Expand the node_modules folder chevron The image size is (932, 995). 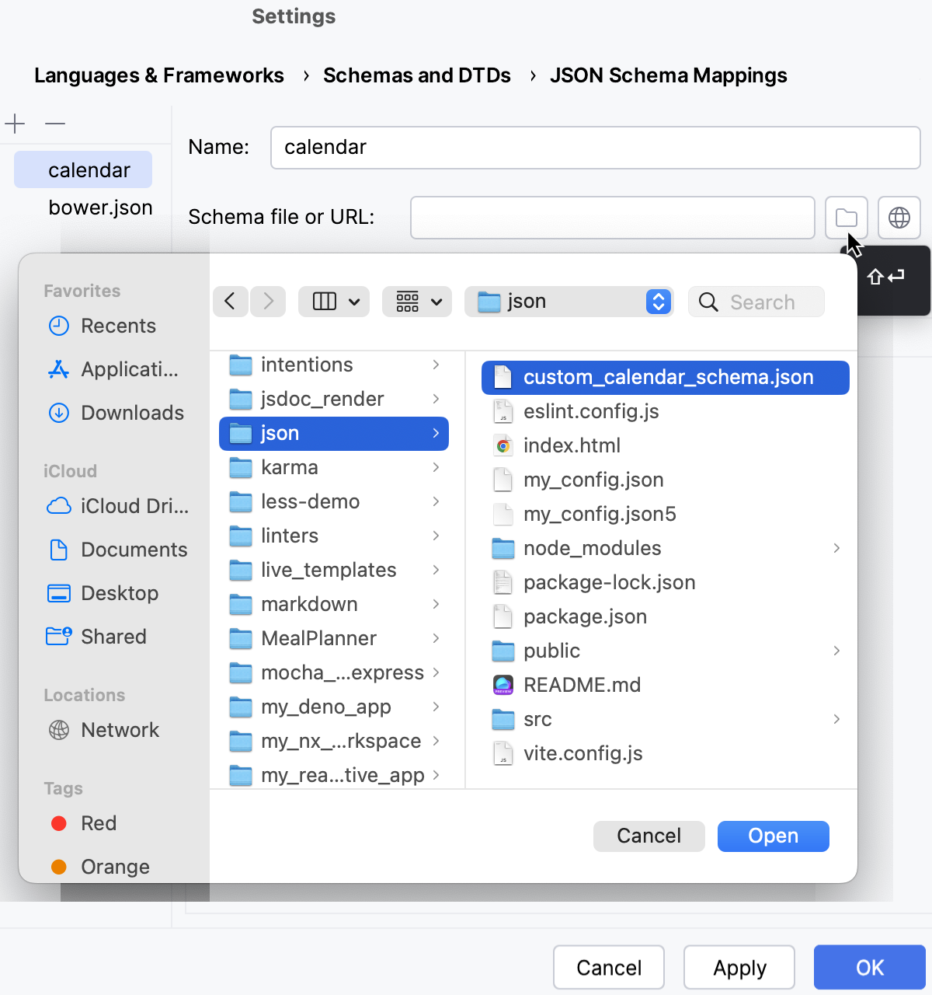point(836,548)
